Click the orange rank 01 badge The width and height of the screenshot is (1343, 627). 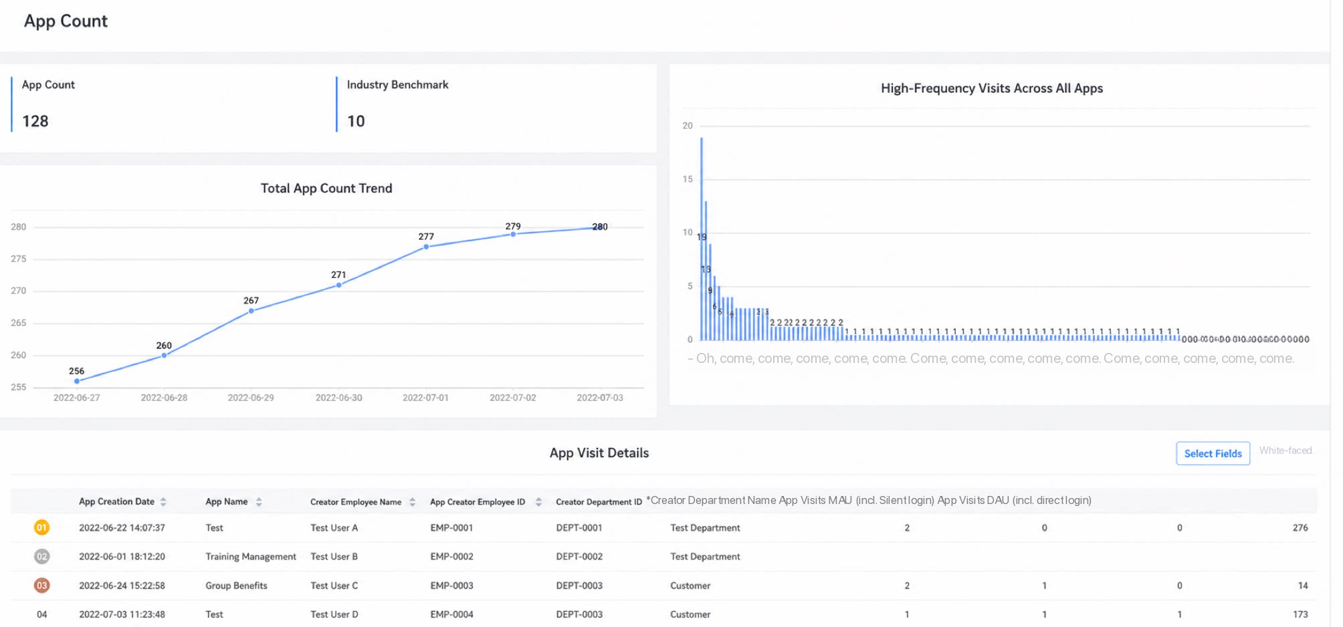coord(41,527)
